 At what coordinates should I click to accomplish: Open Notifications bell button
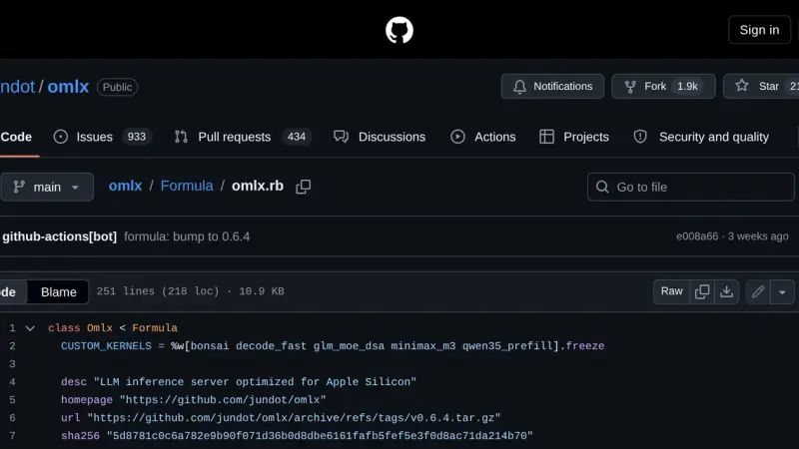[552, 87]
